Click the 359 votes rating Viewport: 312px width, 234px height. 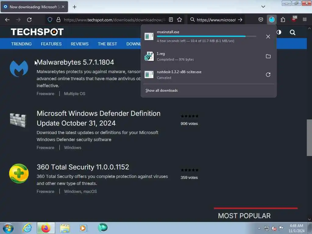coord(189,178)
